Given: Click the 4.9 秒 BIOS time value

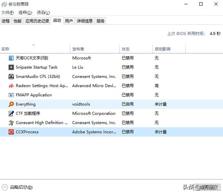Looking at the screenshot, I should click(215, 33).
